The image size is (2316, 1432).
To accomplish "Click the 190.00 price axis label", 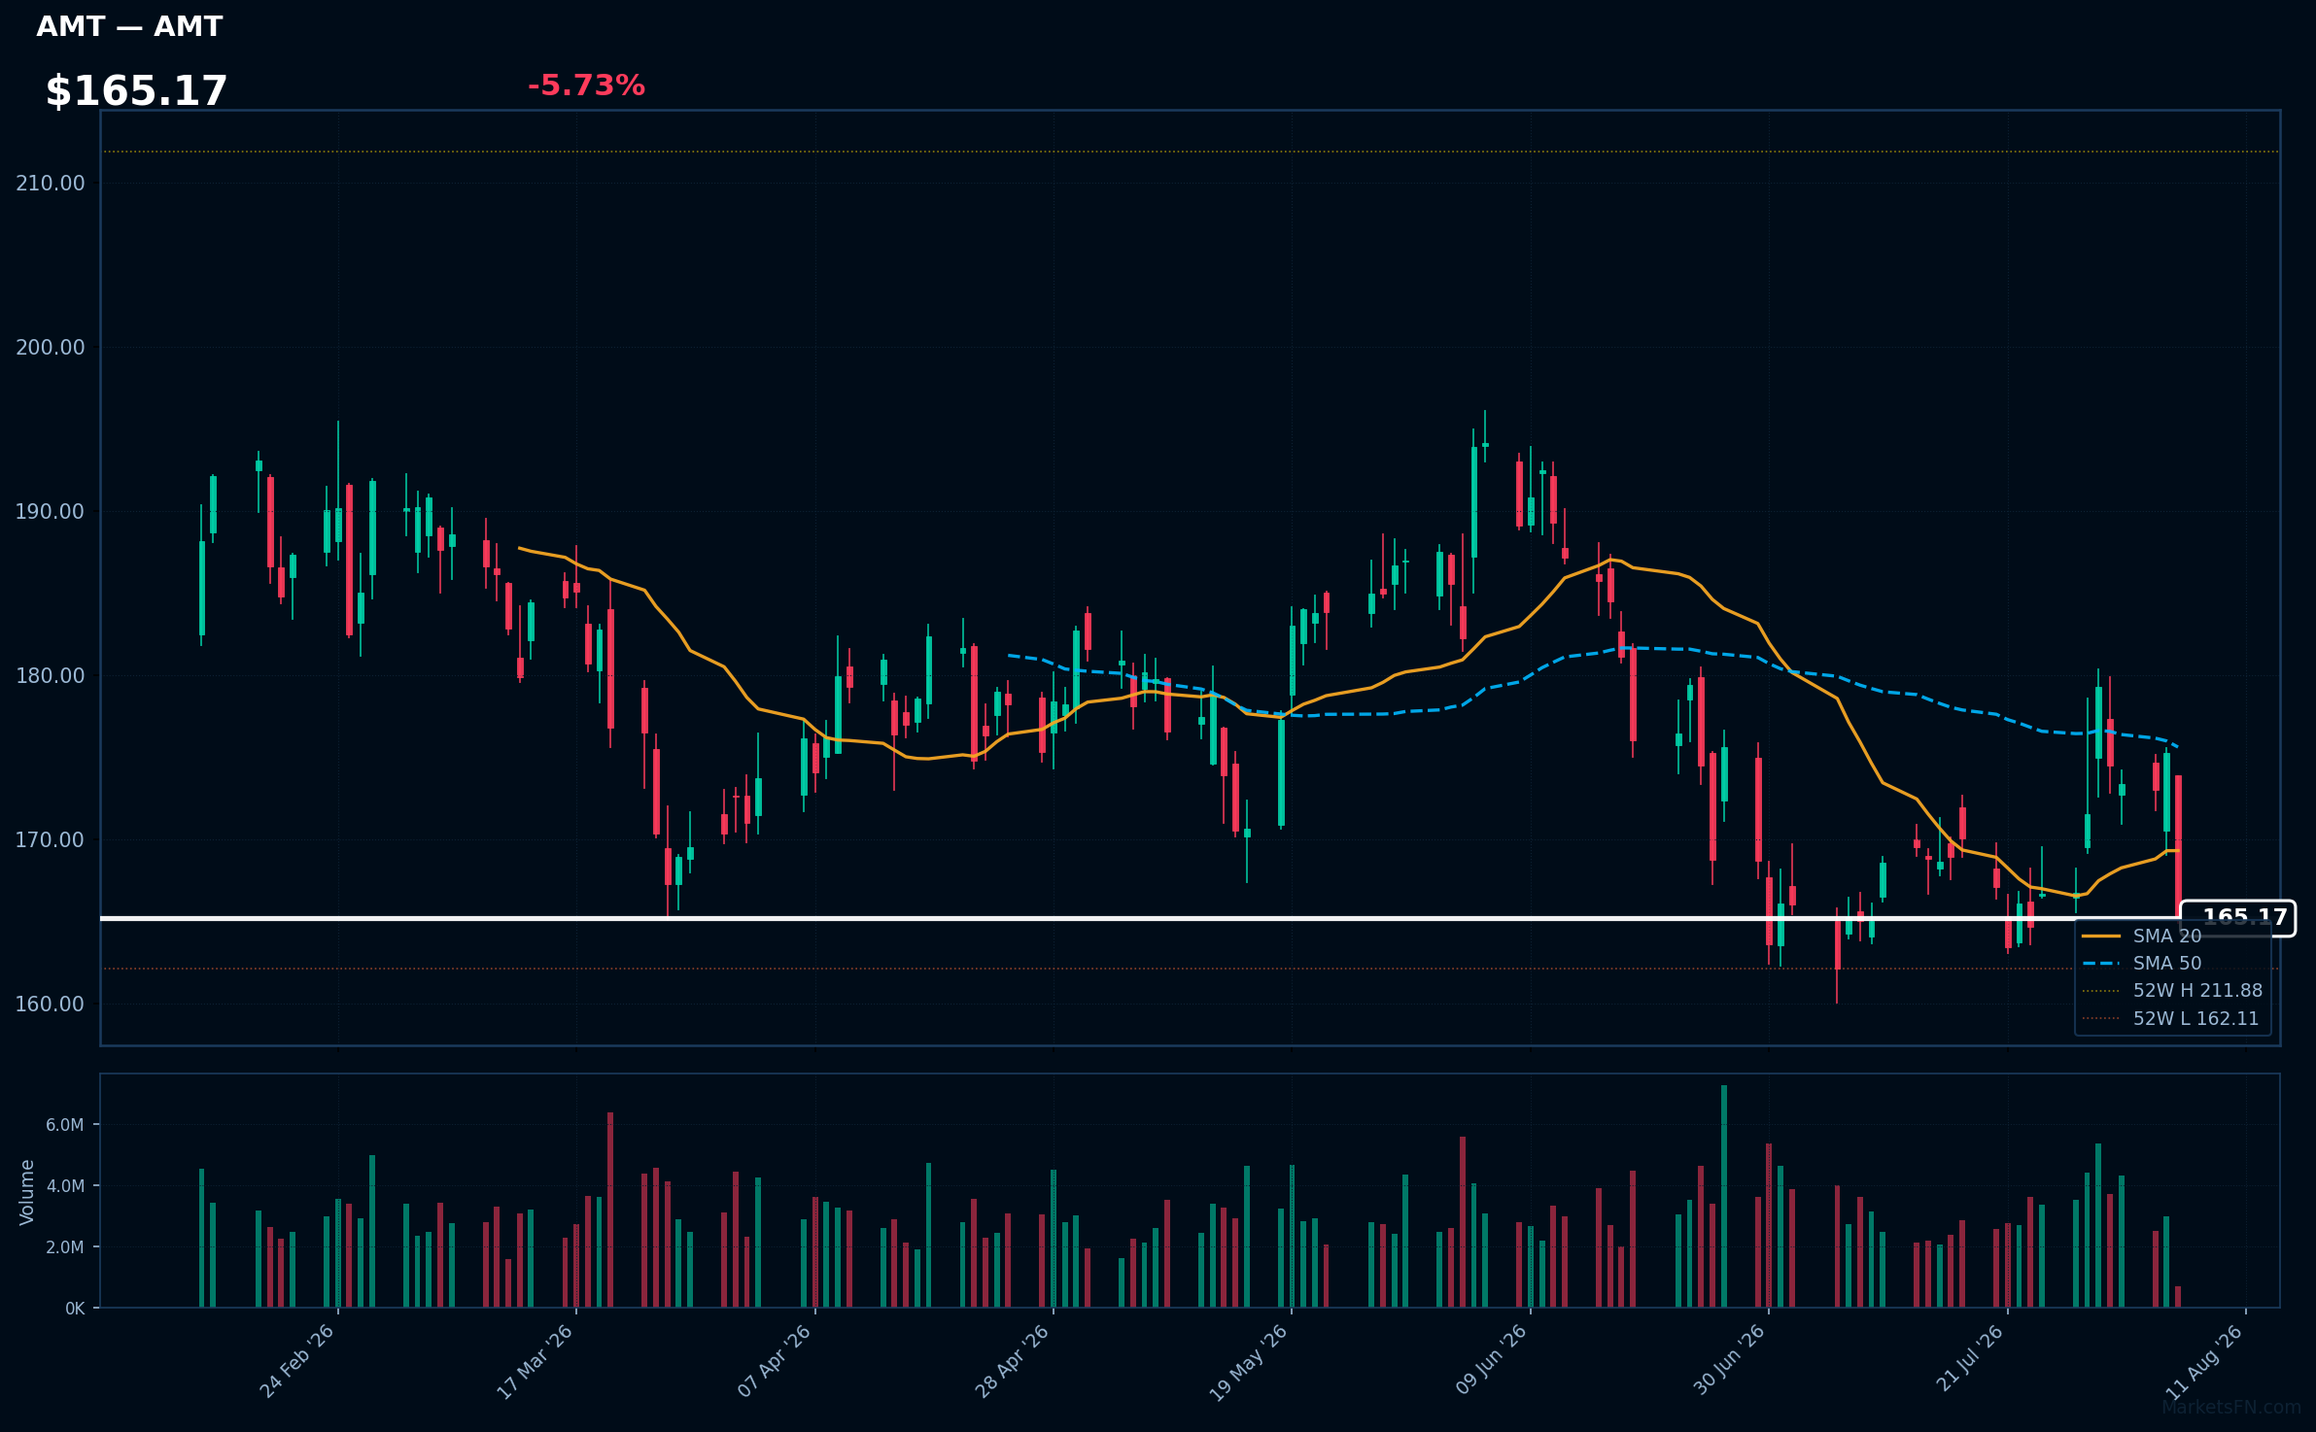I will [51, 511].
